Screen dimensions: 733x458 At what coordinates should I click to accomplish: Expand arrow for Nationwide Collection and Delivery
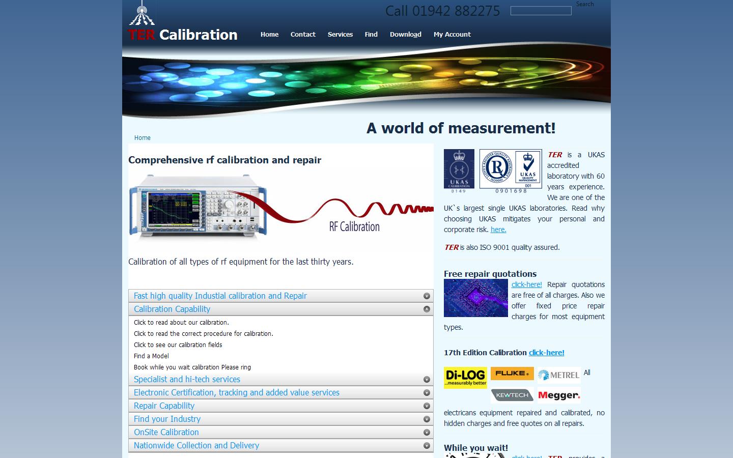point(427,446)
